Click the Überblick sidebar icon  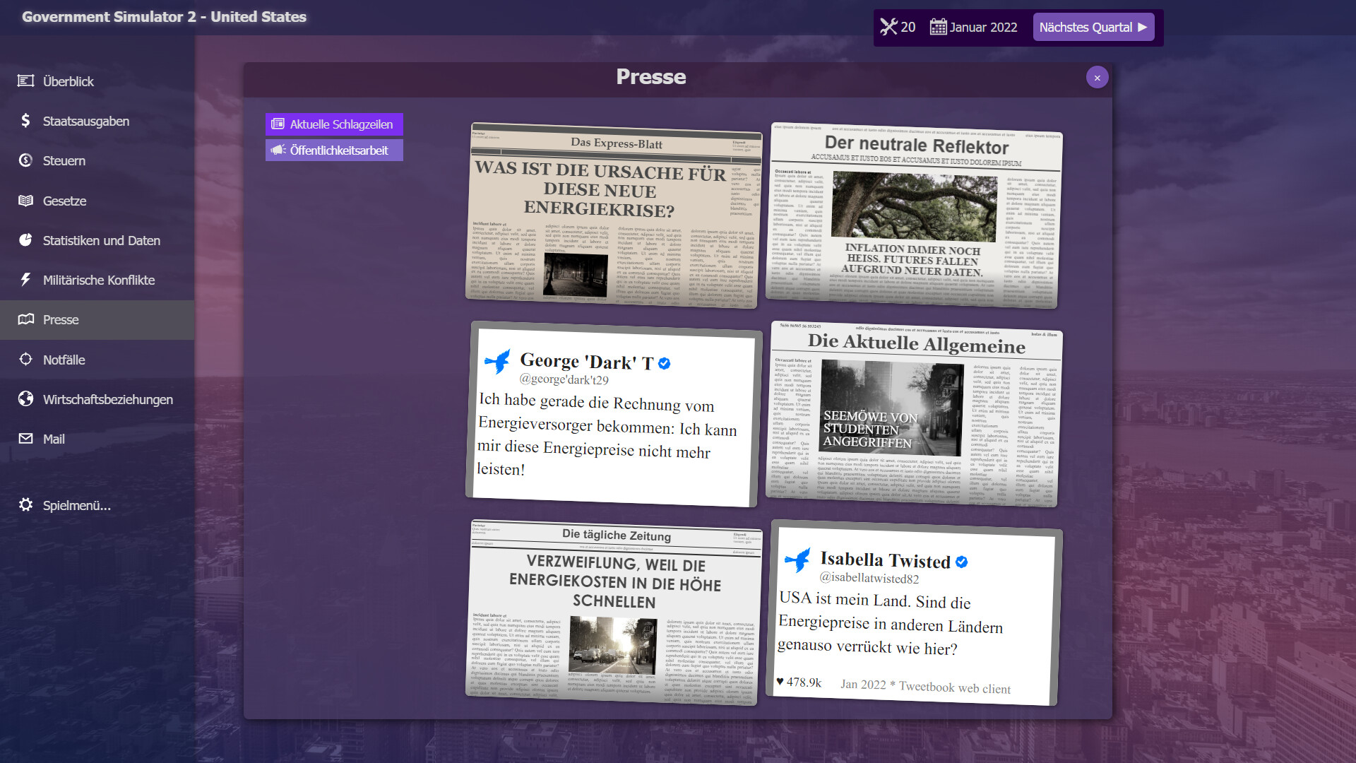pyautogui.click(x=25, y=81)
